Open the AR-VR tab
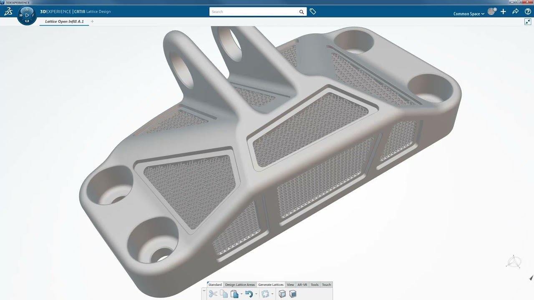Screen dimensions: 534x300 302,285
